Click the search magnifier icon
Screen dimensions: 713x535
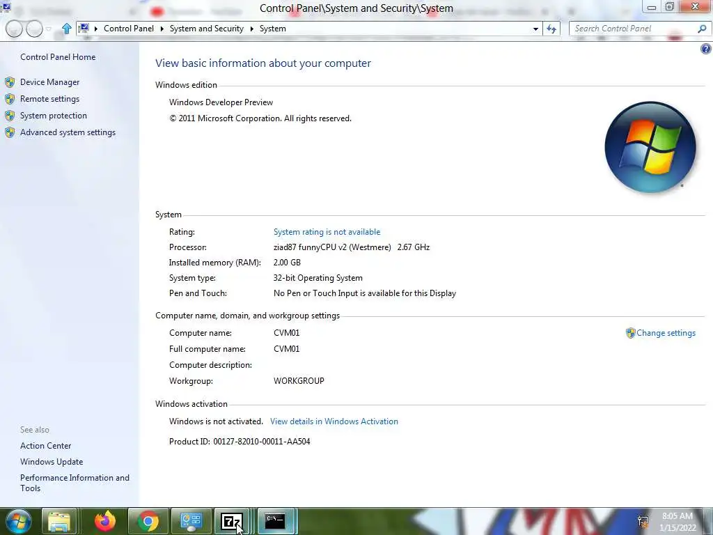pos(702,29)
